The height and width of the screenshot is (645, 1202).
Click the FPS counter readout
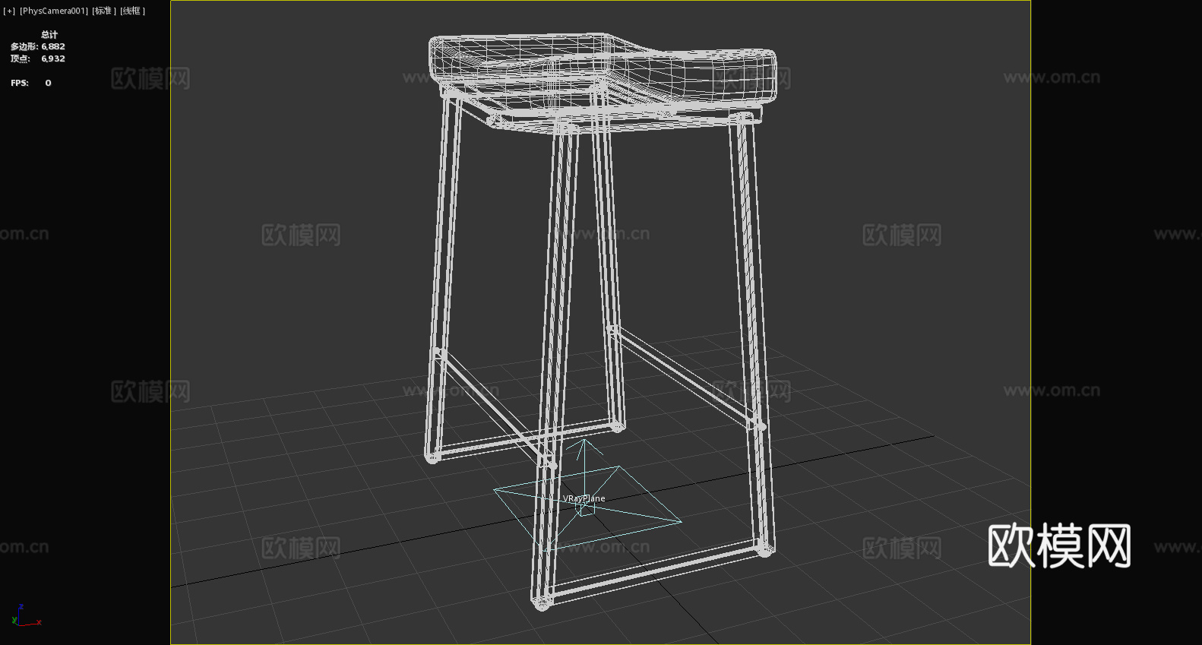pyautogui.click(x=31, y=83)
